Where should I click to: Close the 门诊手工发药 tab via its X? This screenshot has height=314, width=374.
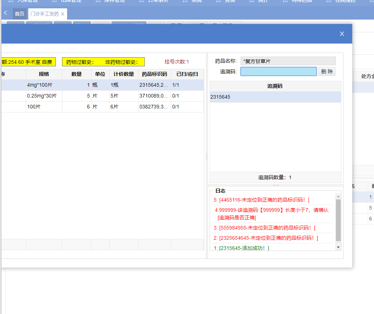tap(62, 14)
